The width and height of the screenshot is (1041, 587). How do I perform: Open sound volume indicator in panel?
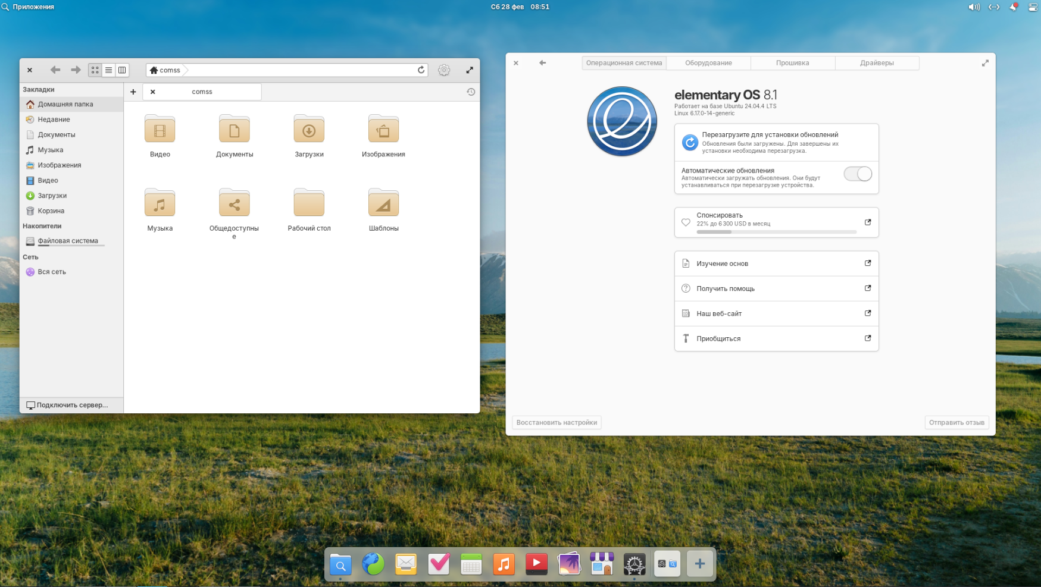click(974, 7)
